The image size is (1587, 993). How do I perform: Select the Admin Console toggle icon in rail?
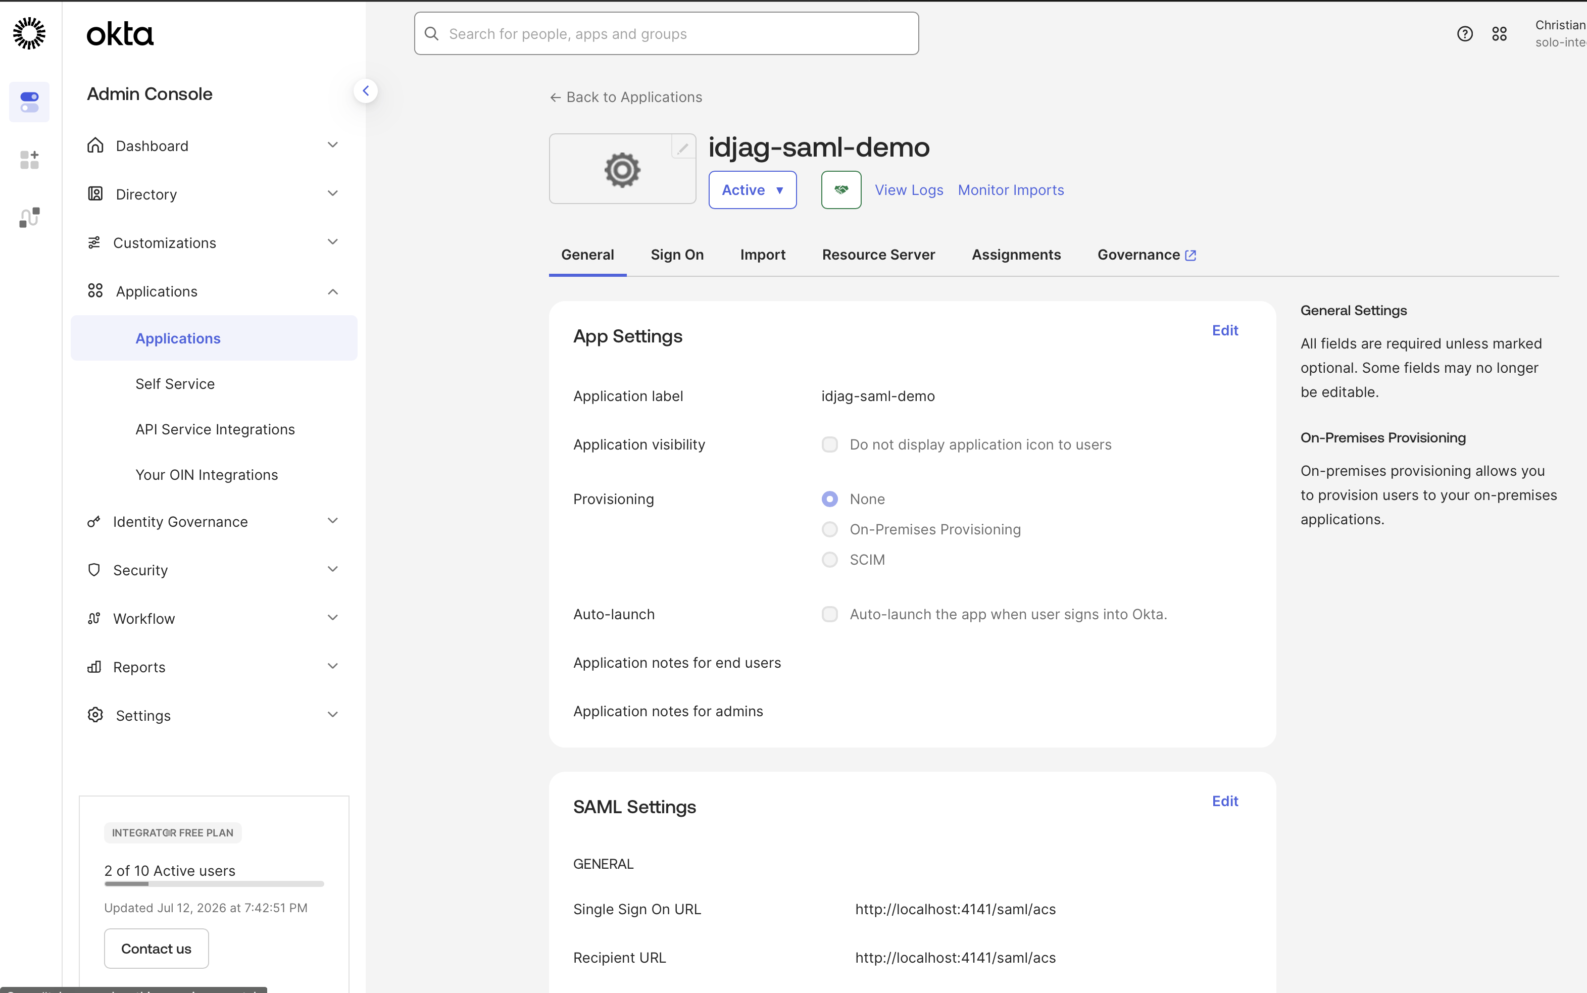[29, 102]
